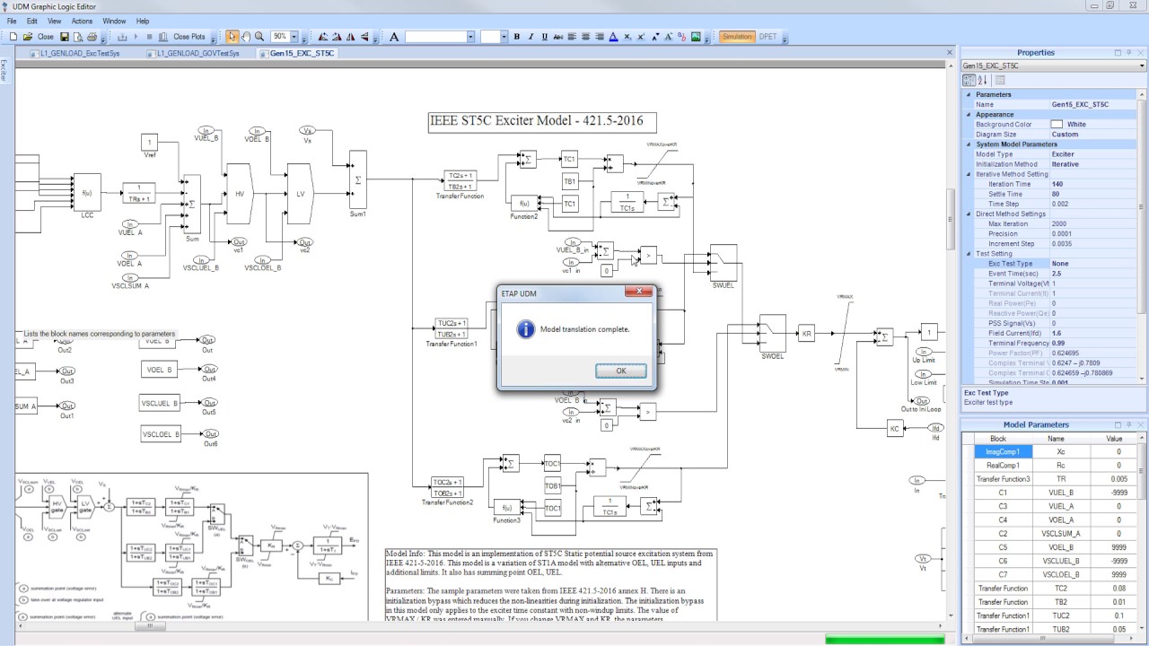Close the active document tab with X
Screen dimensions: 1149x646
coord(950,53)
